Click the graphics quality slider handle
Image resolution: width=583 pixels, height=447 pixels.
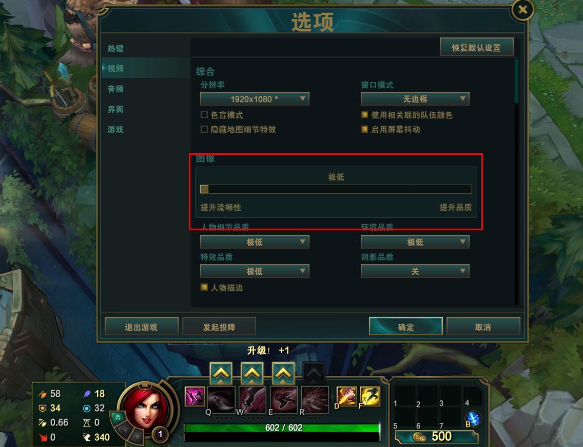point(204,189)
